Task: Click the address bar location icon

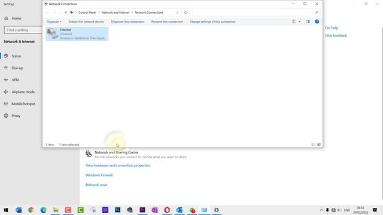Action: (72, 13)
